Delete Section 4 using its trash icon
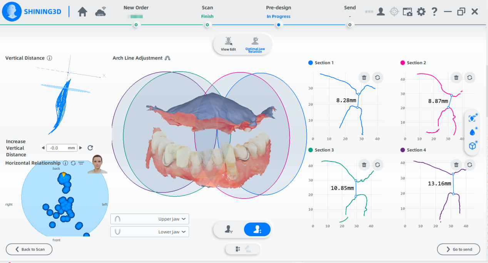The width and height of the screenshot is (488, 263). coord(456,165)
